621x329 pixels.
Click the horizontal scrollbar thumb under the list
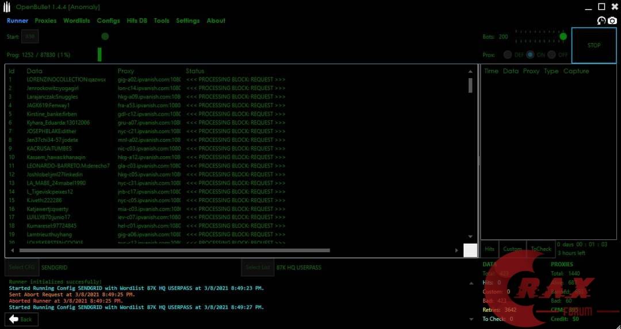[174, 250]
